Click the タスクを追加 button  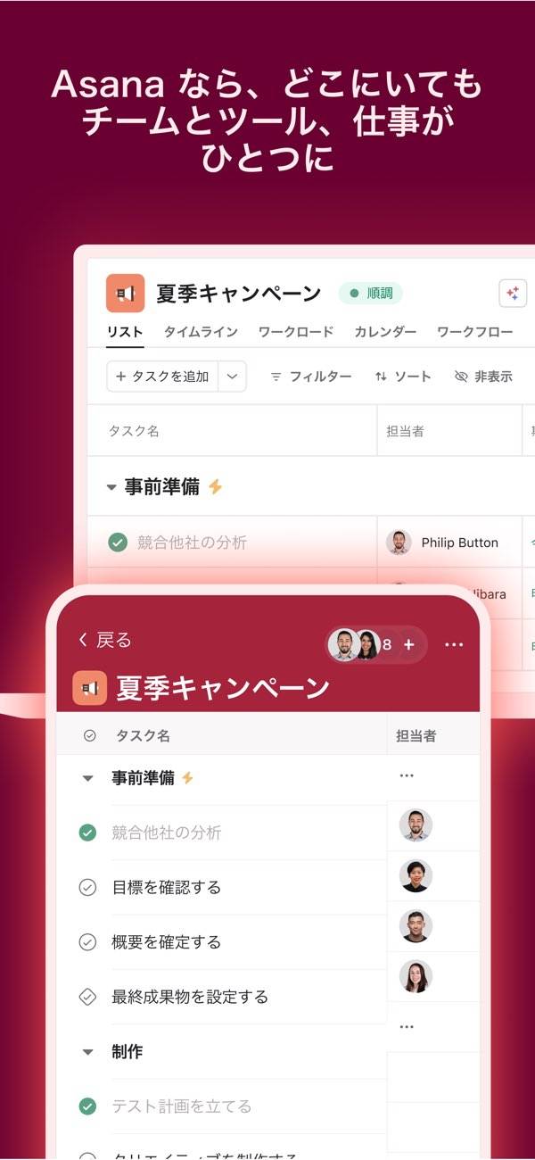tap(162, 377)
